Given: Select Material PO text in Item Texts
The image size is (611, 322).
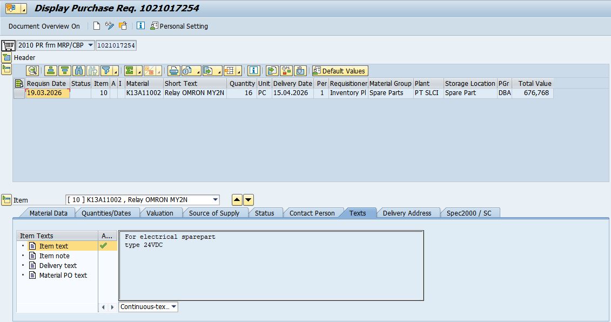Looking at the screenshot, I should [63, 275].
